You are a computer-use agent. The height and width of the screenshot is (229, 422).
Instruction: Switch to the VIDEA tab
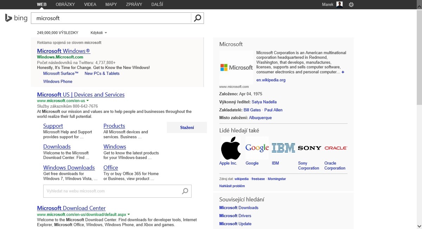90,5
